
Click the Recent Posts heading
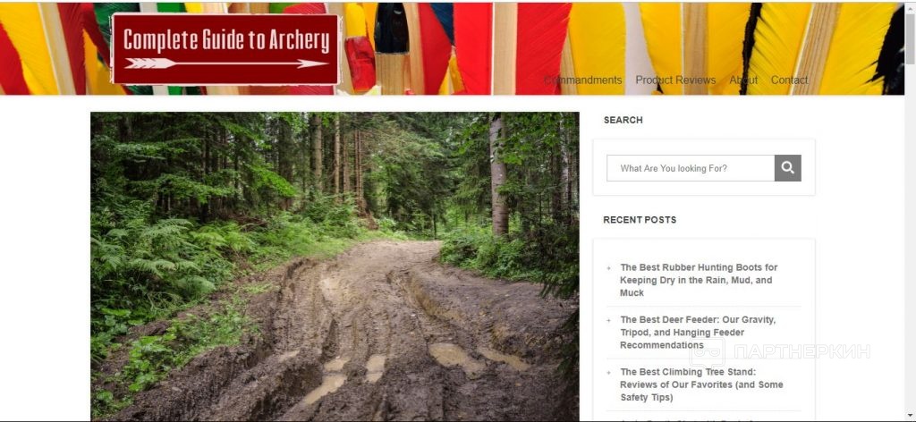click(640, 220)
